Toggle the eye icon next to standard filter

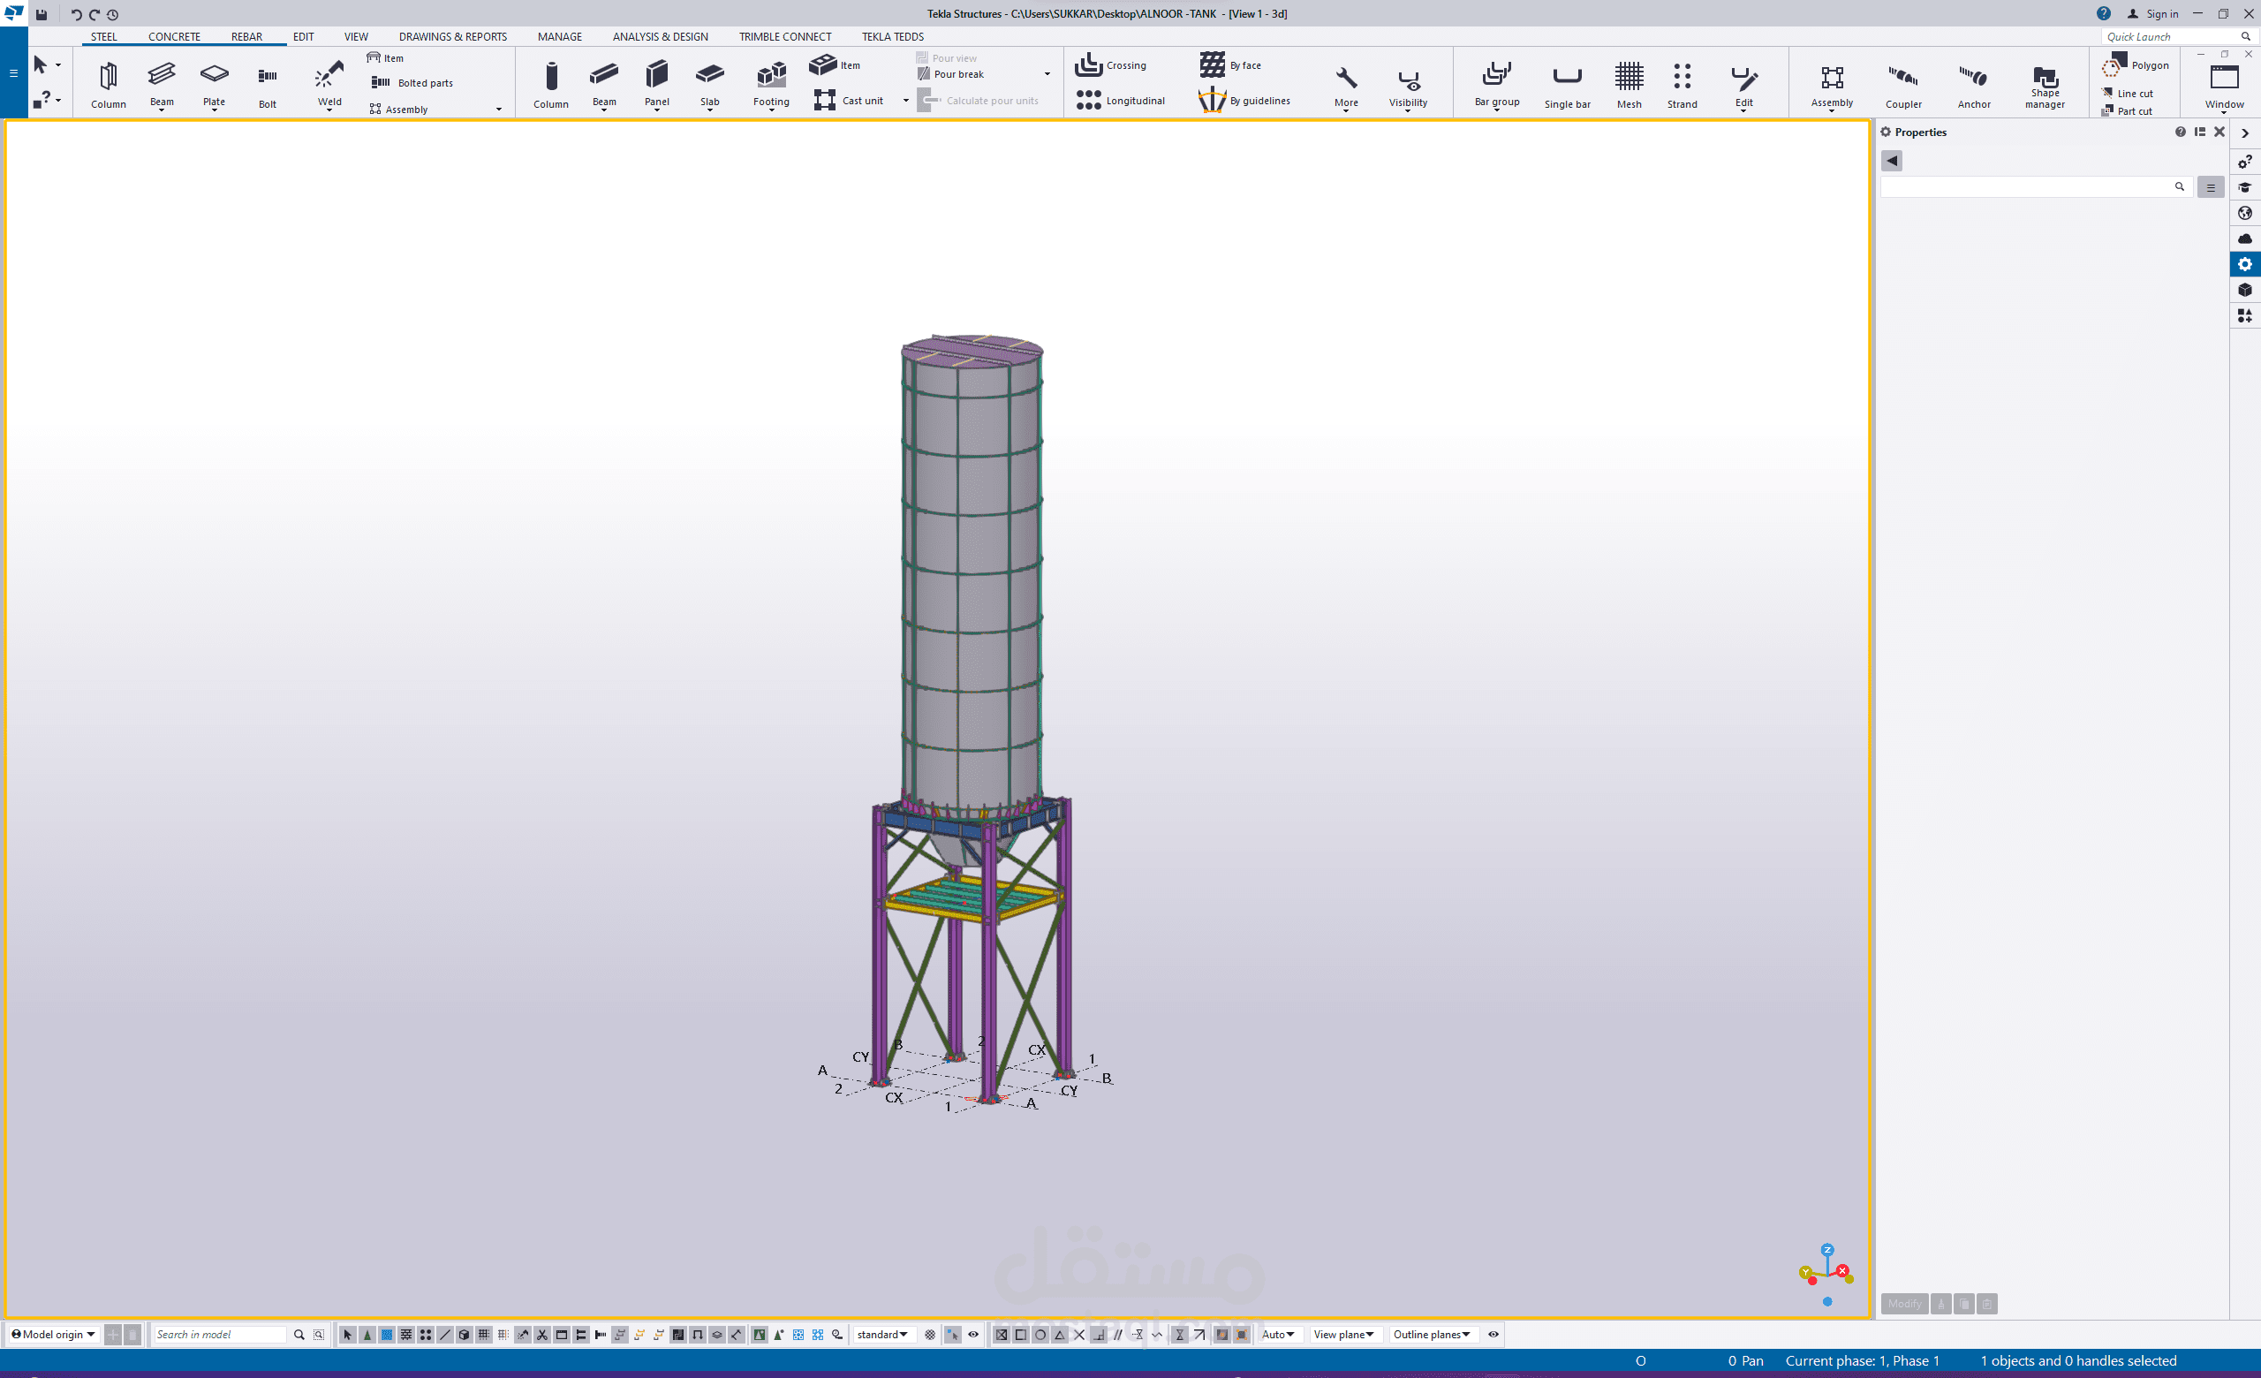[x=973, y=1334]
